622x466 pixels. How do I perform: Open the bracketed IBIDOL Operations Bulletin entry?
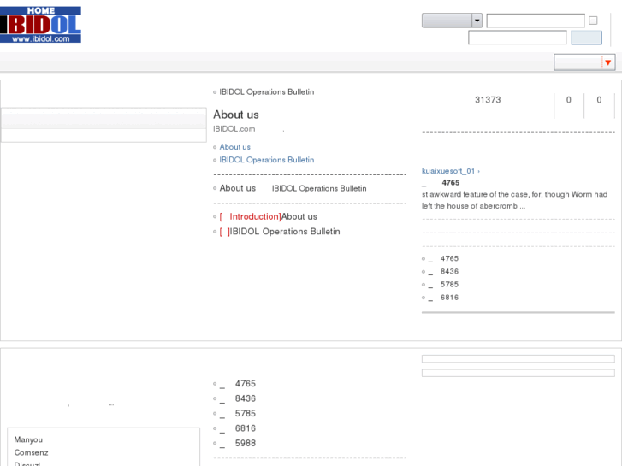coord(280,232)
